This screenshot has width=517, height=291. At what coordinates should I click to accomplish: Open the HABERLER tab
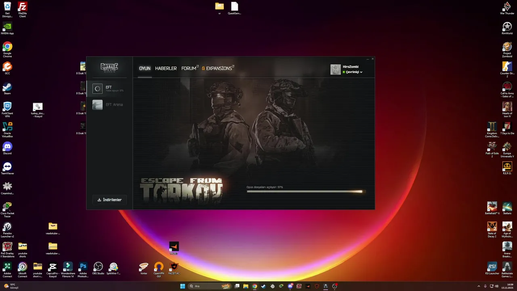coord(166,68)
